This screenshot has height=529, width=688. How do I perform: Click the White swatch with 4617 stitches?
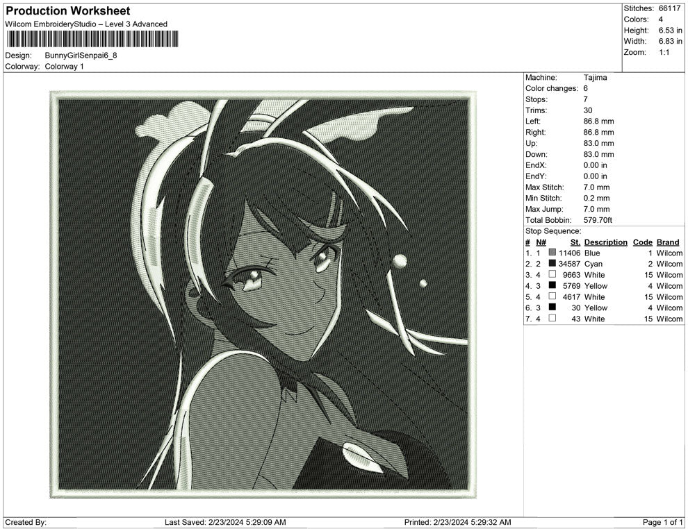[552, 296]
